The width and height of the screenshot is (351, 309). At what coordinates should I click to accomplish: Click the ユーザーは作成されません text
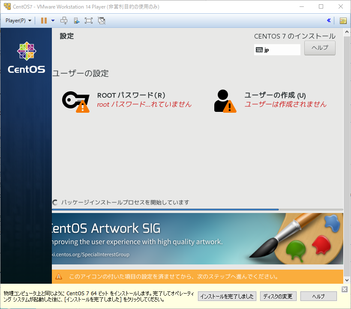point(285,104)
